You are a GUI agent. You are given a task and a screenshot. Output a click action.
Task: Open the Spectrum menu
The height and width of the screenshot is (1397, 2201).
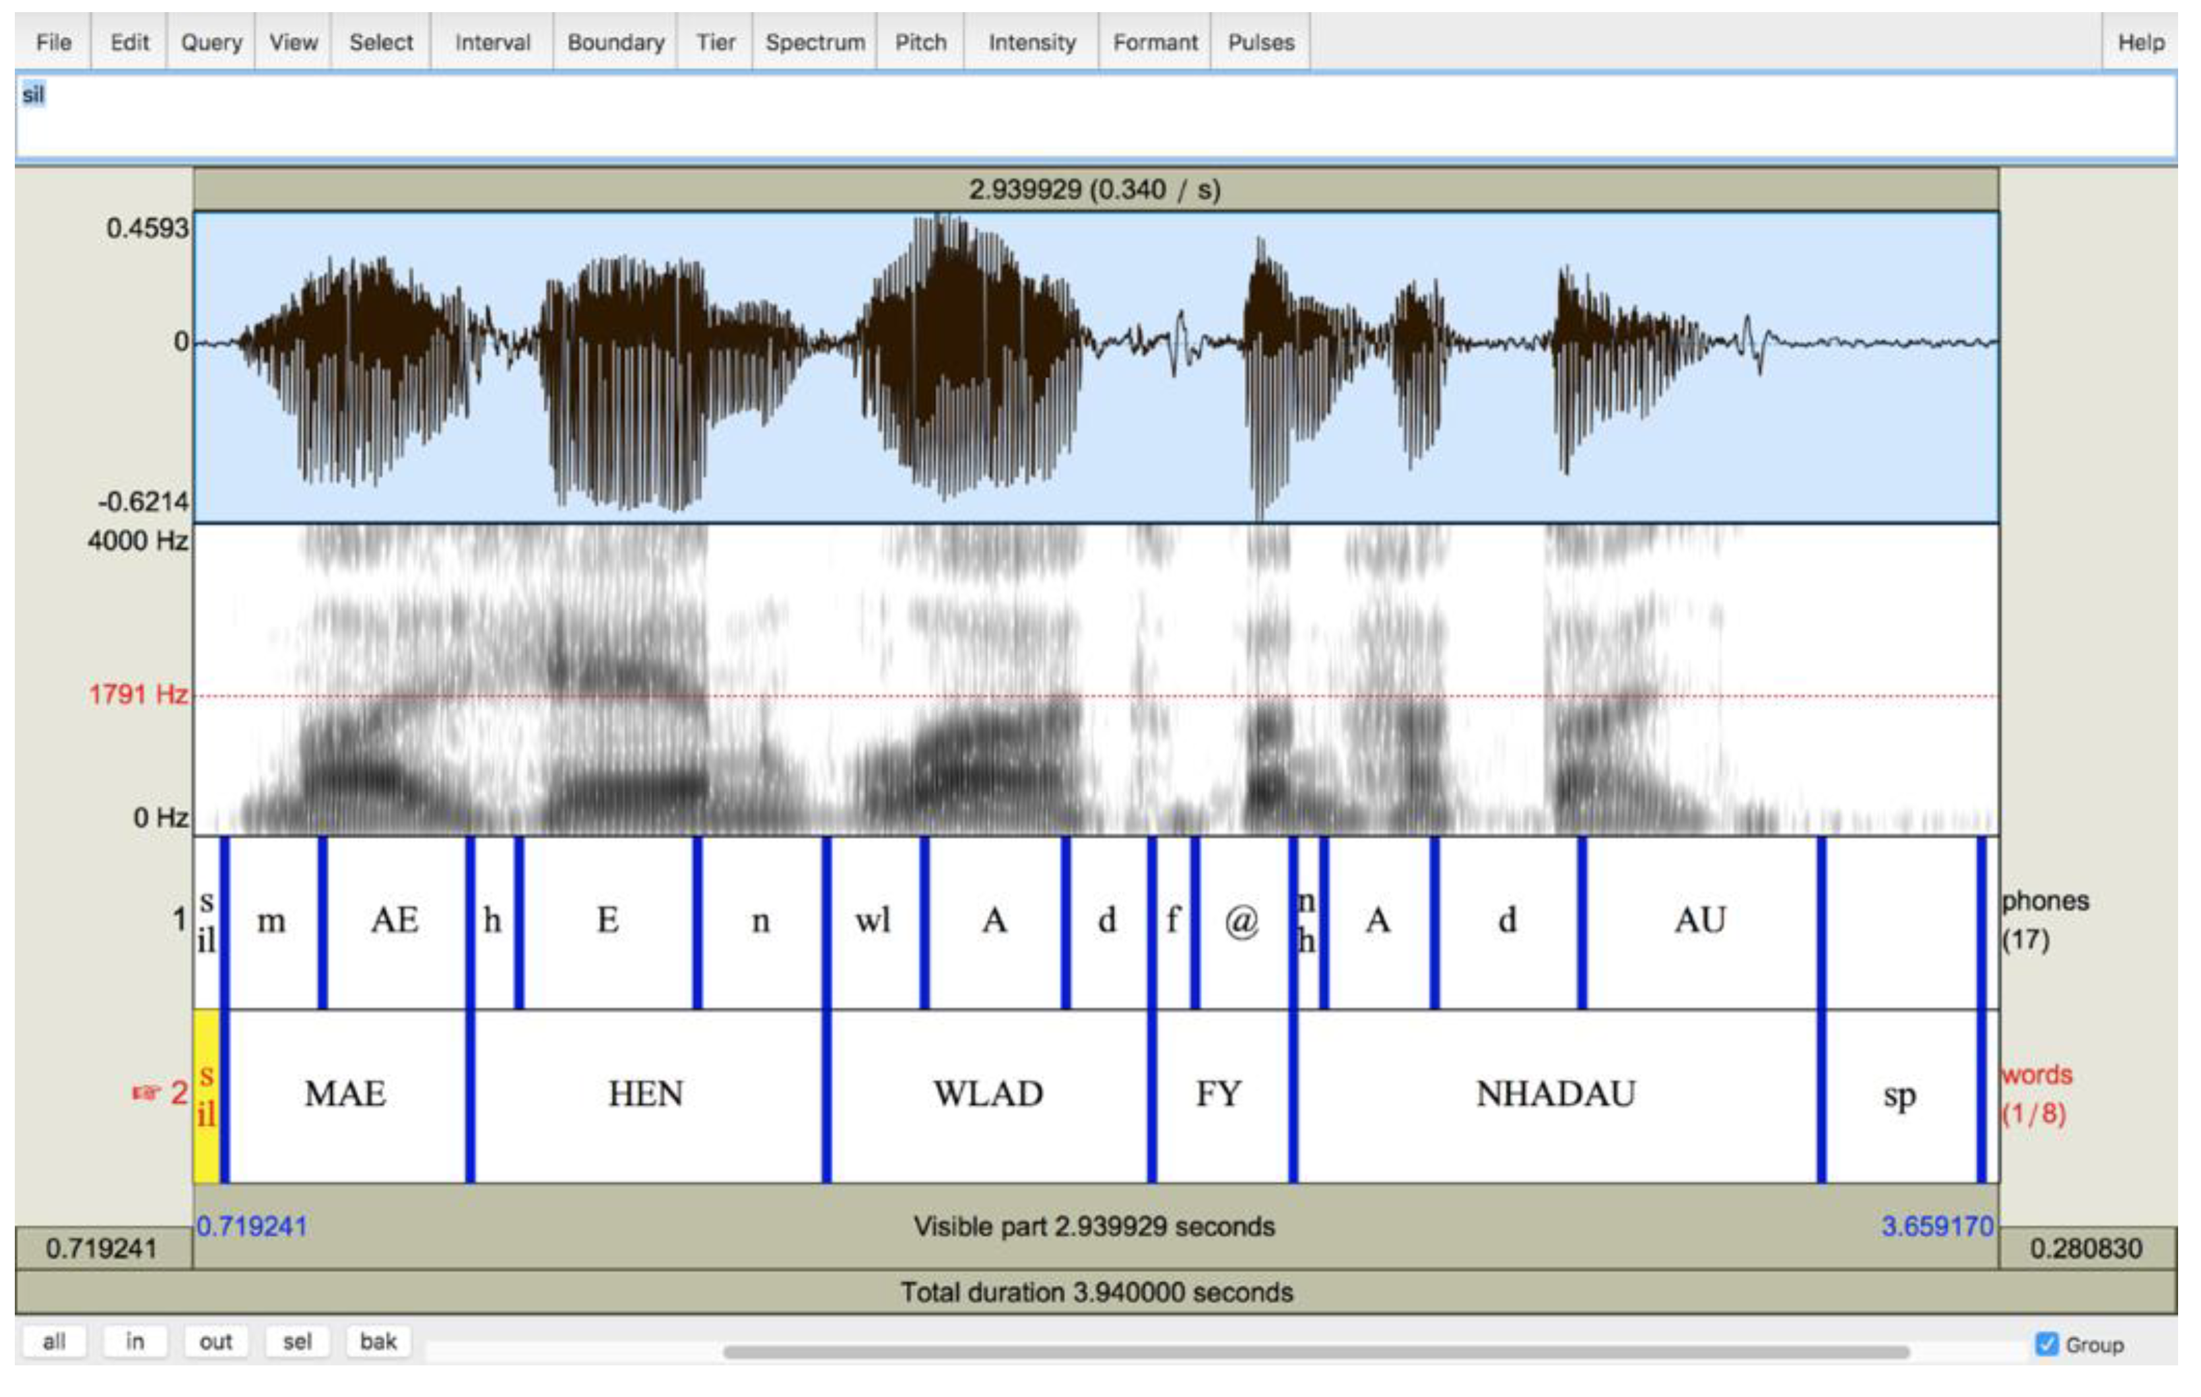point(815,42)
